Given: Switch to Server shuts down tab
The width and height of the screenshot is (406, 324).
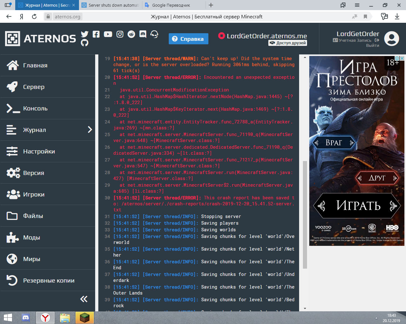Looking at the screenshot, I should pos(110,5).
